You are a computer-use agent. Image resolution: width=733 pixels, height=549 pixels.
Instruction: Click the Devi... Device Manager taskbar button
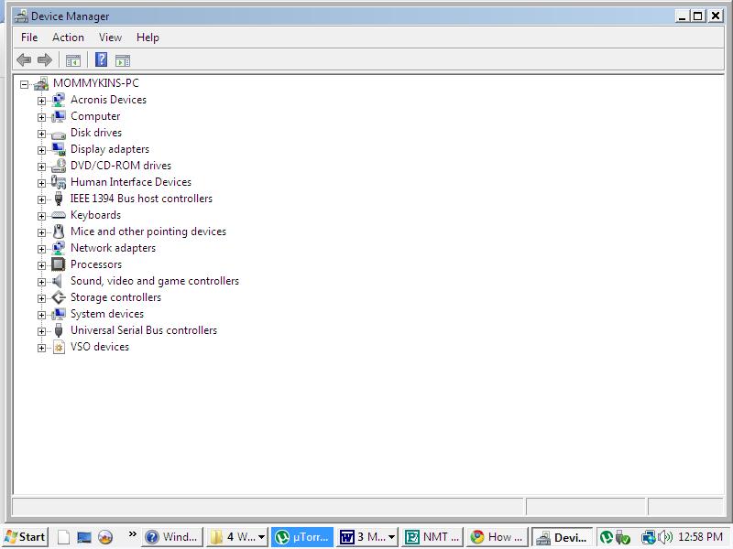tap(562, 537)
